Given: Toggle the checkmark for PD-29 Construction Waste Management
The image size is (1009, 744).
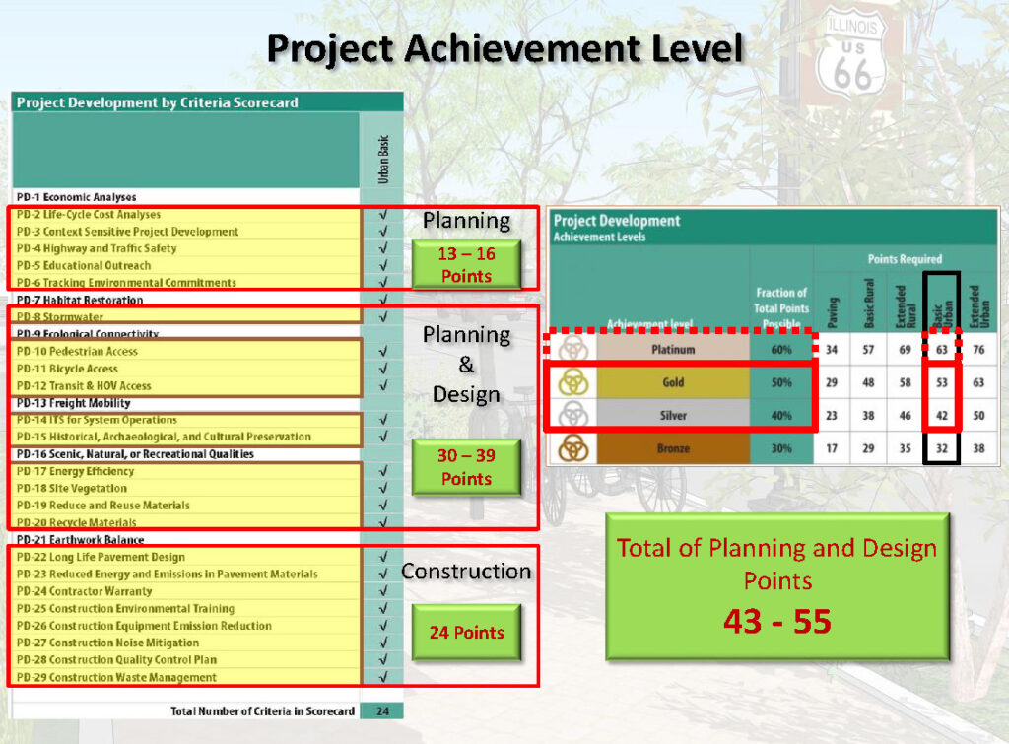Looking at the screenshot, I should click(x=382, y=677).
